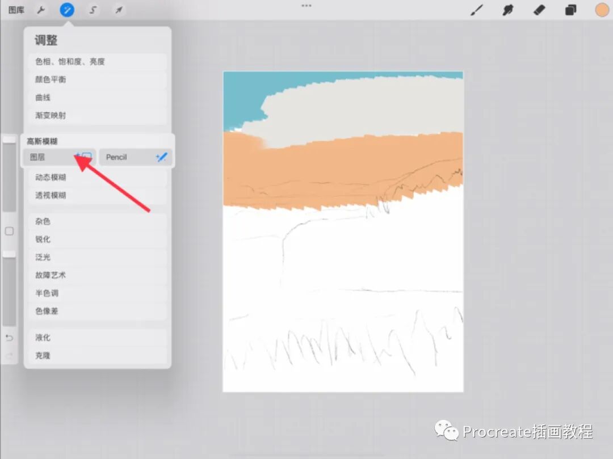This screenshot has width=613, height=459.
Task: Apply Gaussian blur with Pencil
Action: tap(135, 157)
